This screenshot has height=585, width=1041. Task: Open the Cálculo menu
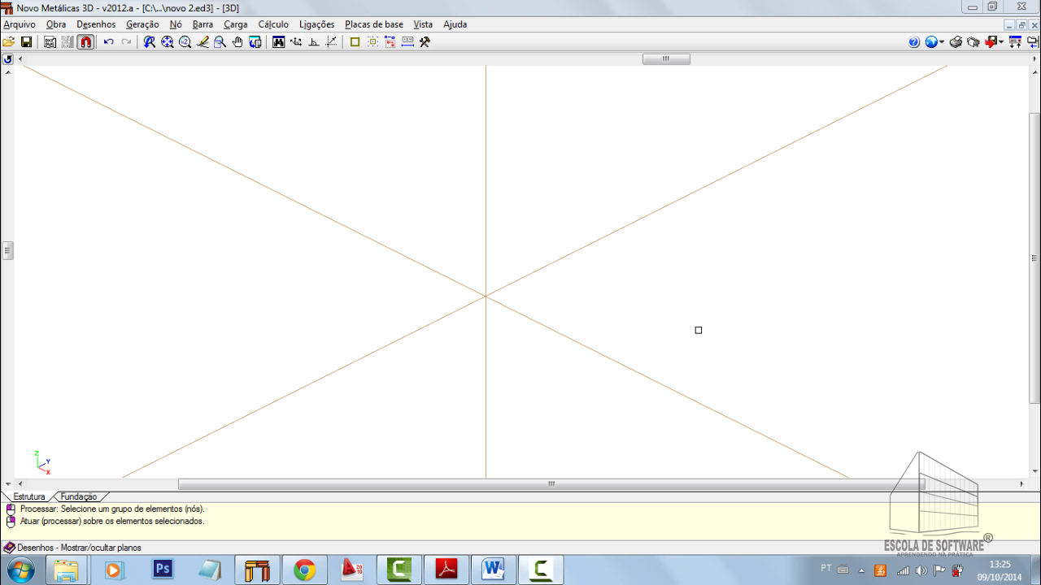pyautogui.click(x=273, y=24)
